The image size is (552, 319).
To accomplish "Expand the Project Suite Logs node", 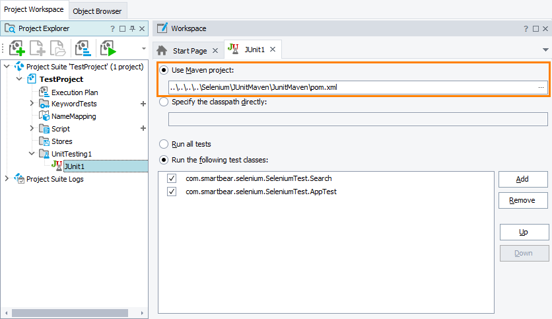I will click(x=7, y=178).
